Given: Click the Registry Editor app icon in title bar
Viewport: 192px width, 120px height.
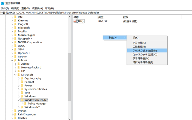Looking at the screenshot, I should [2, 3].
